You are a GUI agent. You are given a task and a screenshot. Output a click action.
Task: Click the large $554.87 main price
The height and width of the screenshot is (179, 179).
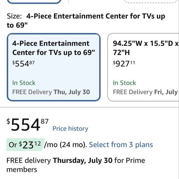tap(28, 125)
